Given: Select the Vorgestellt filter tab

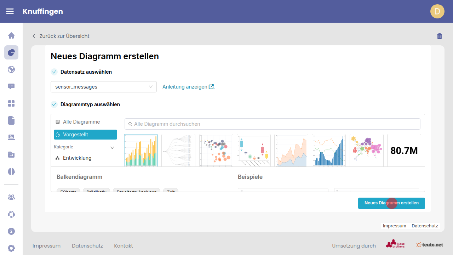Looking at the screenshot, I should click(85, 135).
